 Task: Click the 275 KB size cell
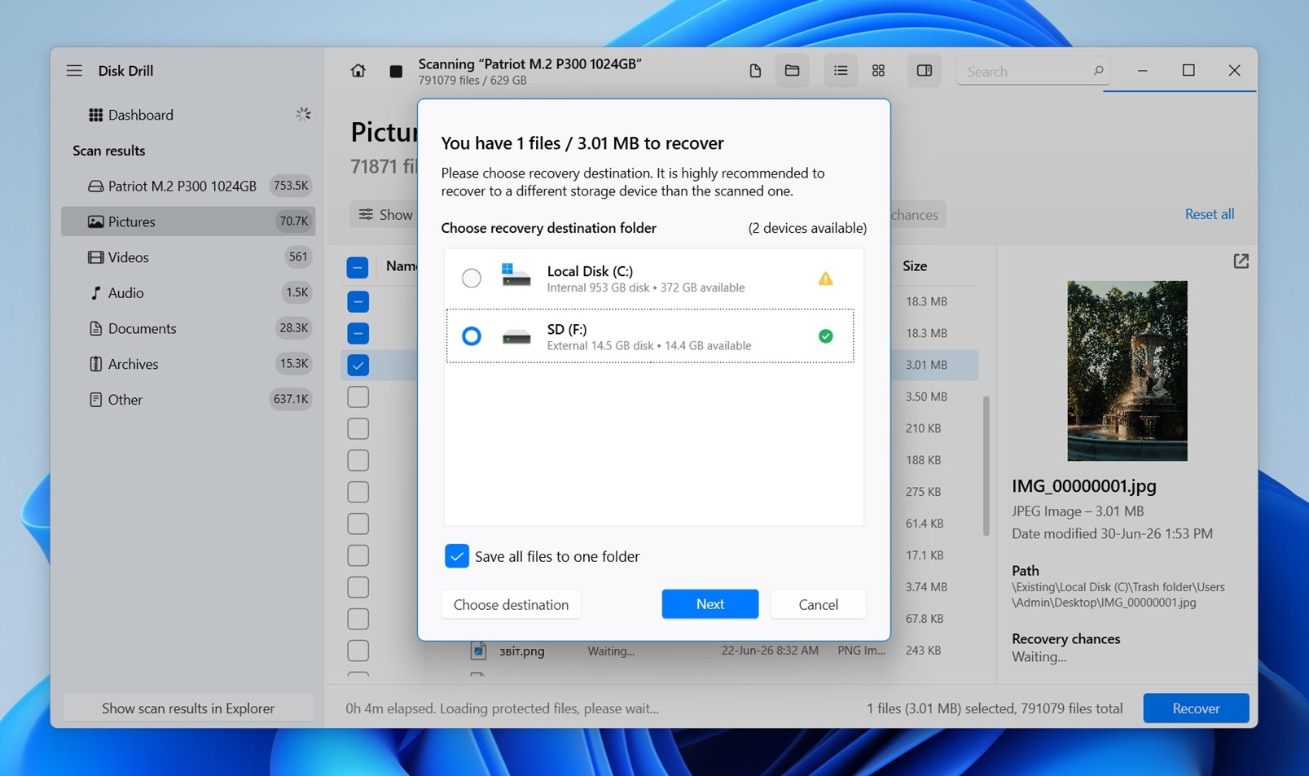tap(923, 492)
